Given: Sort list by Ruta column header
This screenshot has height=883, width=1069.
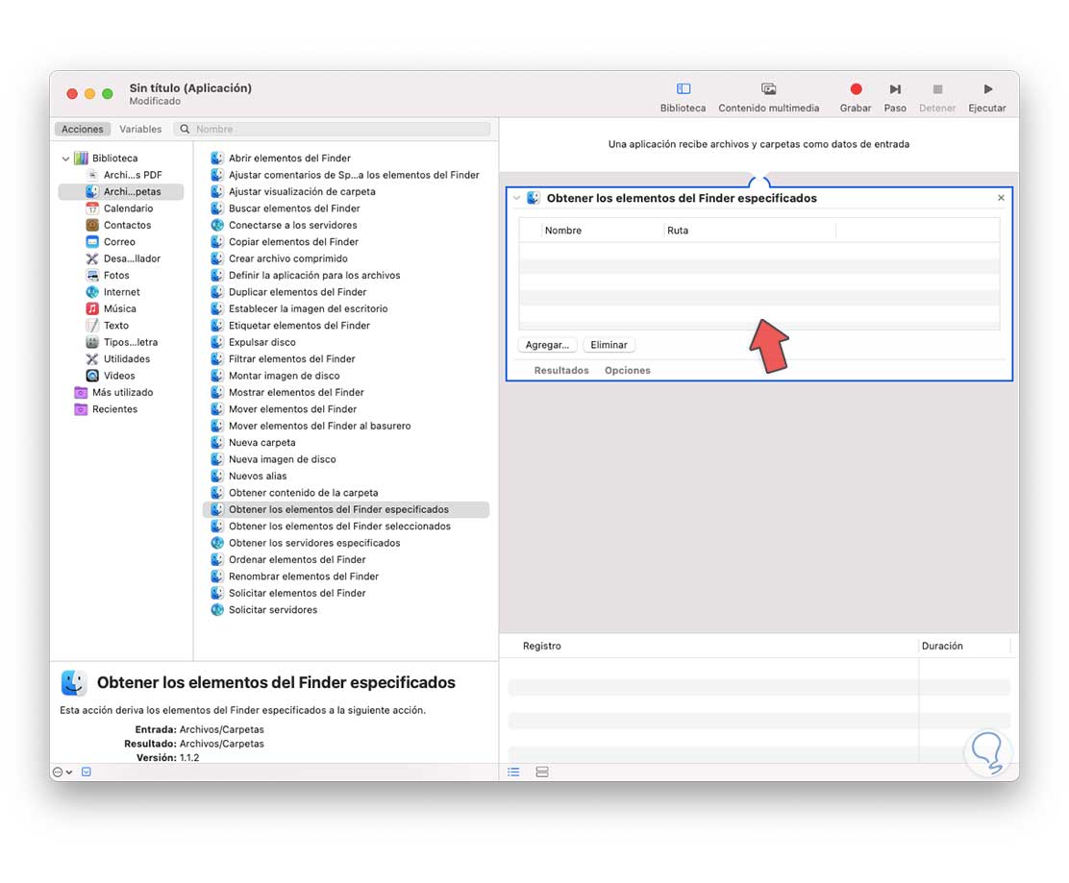Looking at the screenshot, I should 678,231.
